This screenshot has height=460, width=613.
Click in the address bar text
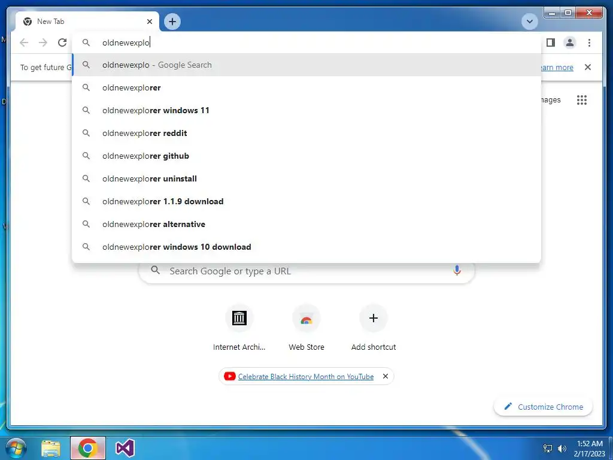pyautogui.click(x=126, y=43)
